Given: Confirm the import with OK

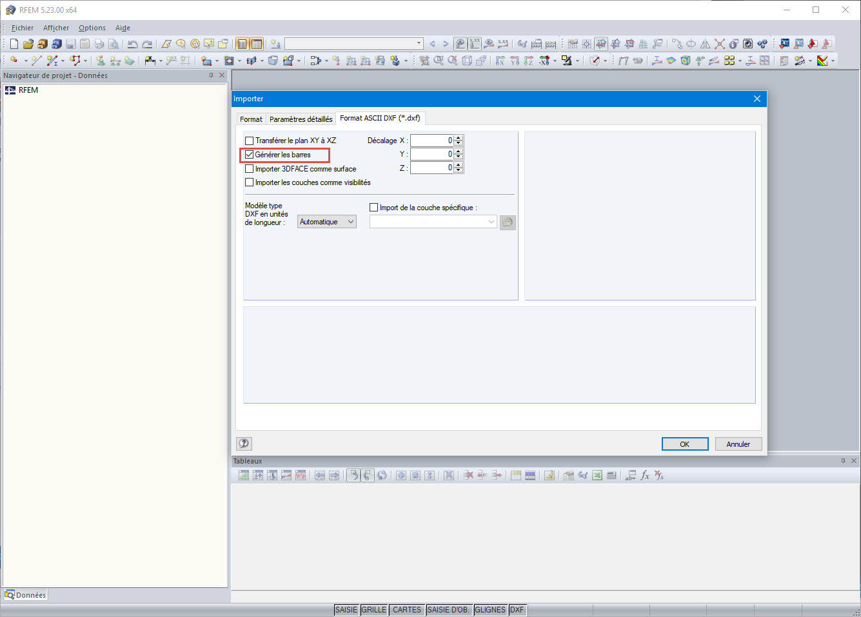Looking at the screenshot, I should point(685,444).
